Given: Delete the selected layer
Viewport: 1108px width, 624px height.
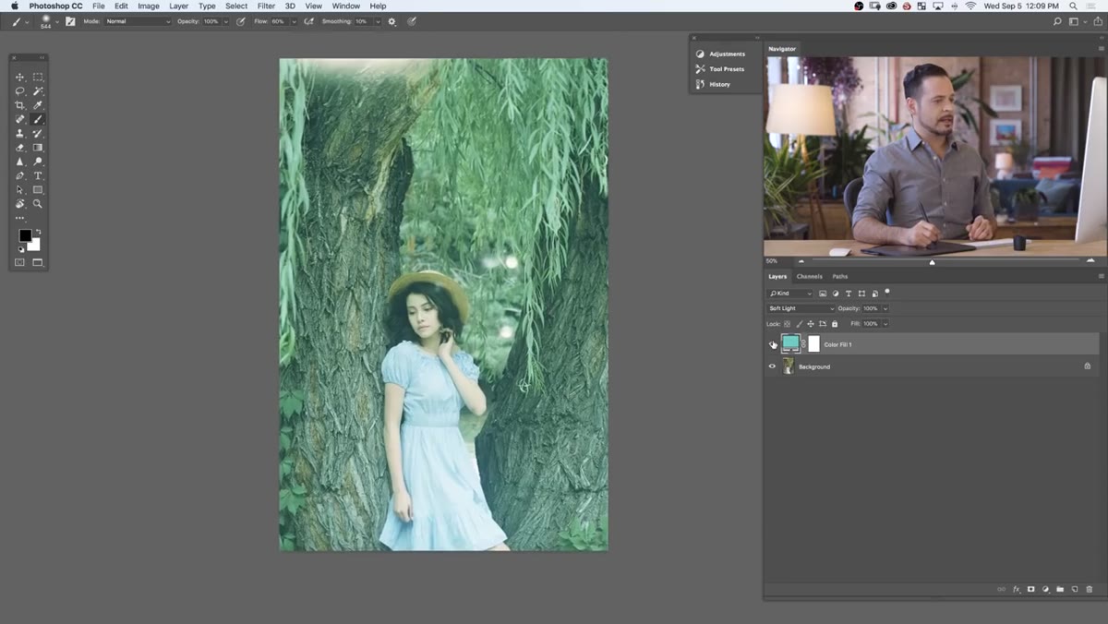Looking at the screenshot, I should pyautogui.click(x=1090, y=589).
